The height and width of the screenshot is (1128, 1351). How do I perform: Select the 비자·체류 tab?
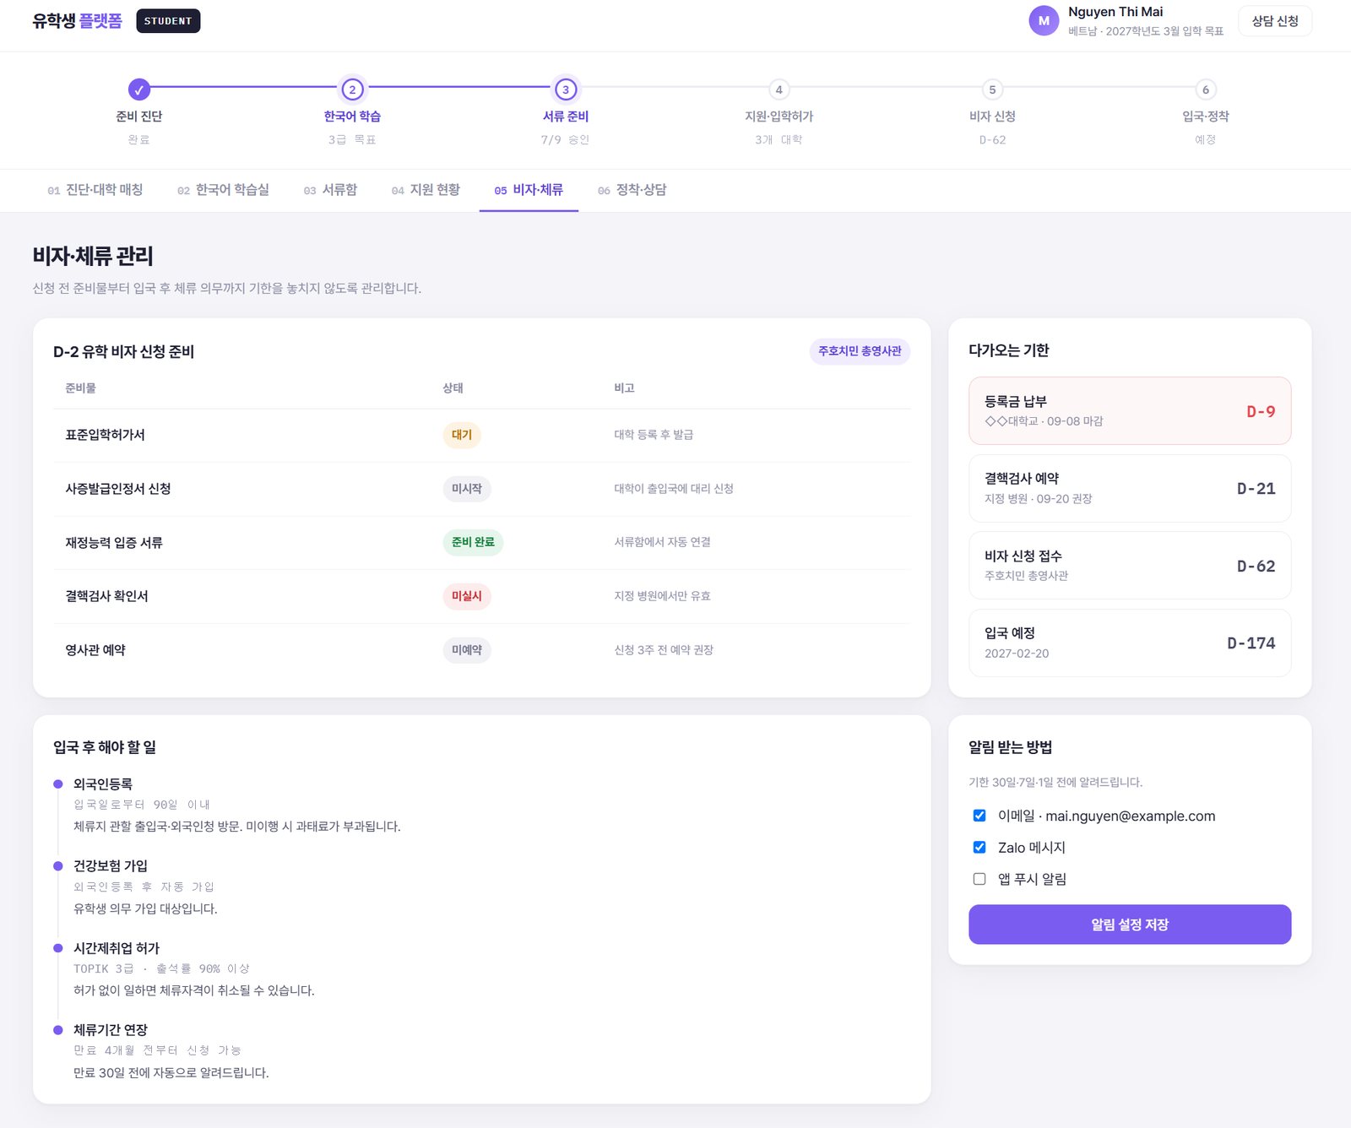pos(529,190)
